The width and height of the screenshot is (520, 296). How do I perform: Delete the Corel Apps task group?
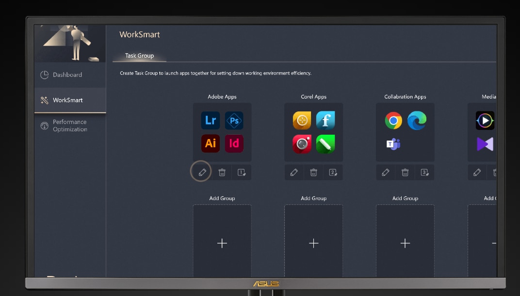click(313, 172)
